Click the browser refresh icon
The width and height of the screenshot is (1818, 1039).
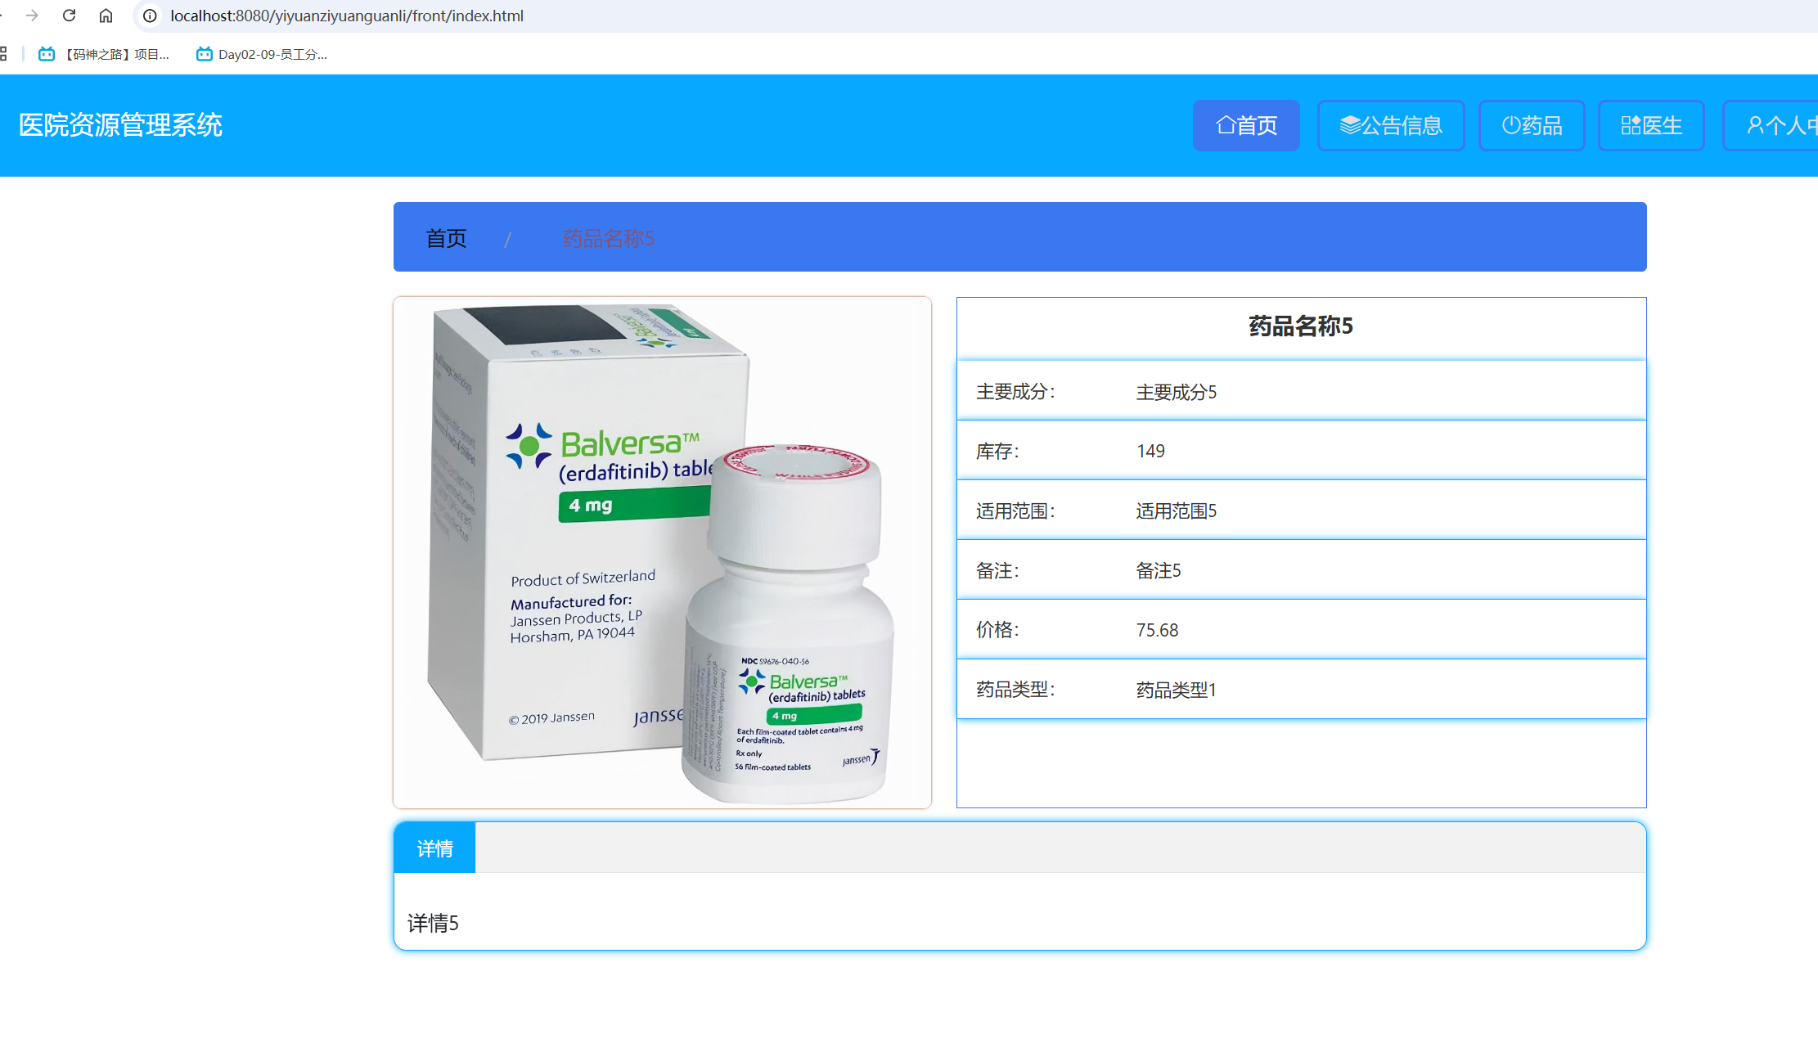[x=69, y=15]
